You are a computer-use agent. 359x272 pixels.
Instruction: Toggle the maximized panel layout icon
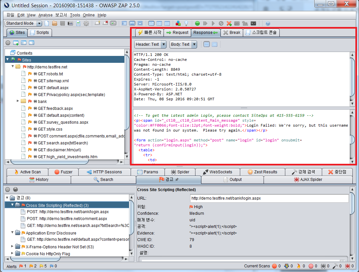click(140, 23)
